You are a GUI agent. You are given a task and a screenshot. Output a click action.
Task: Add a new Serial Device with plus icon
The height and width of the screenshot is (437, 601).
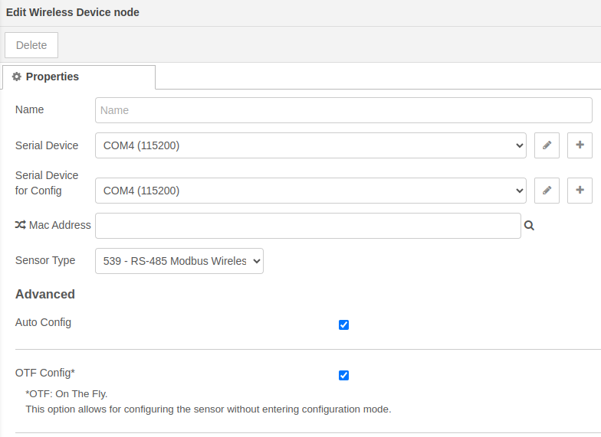[580, 145]
